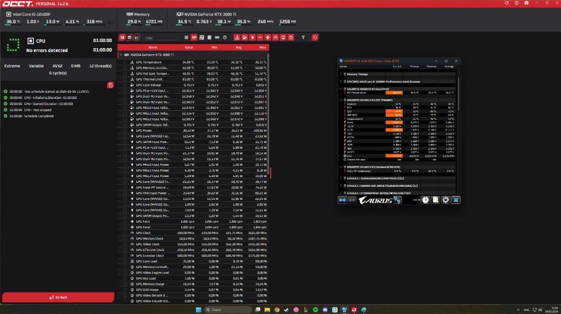
Task: Switch OCCT monitoring to table-only view
Action: coord(130,38)
